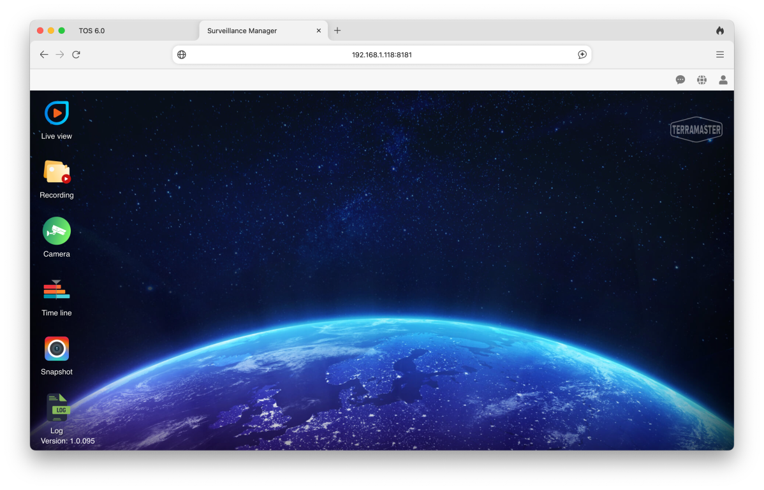This screenshot has width=764, height=490.
Task: Open the browser hamburger menu
Action: point(720,55)
